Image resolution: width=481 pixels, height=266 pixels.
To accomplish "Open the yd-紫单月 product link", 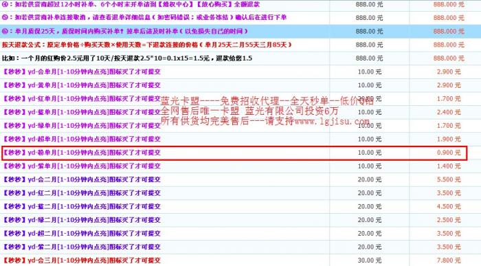I will coord(82,166).
